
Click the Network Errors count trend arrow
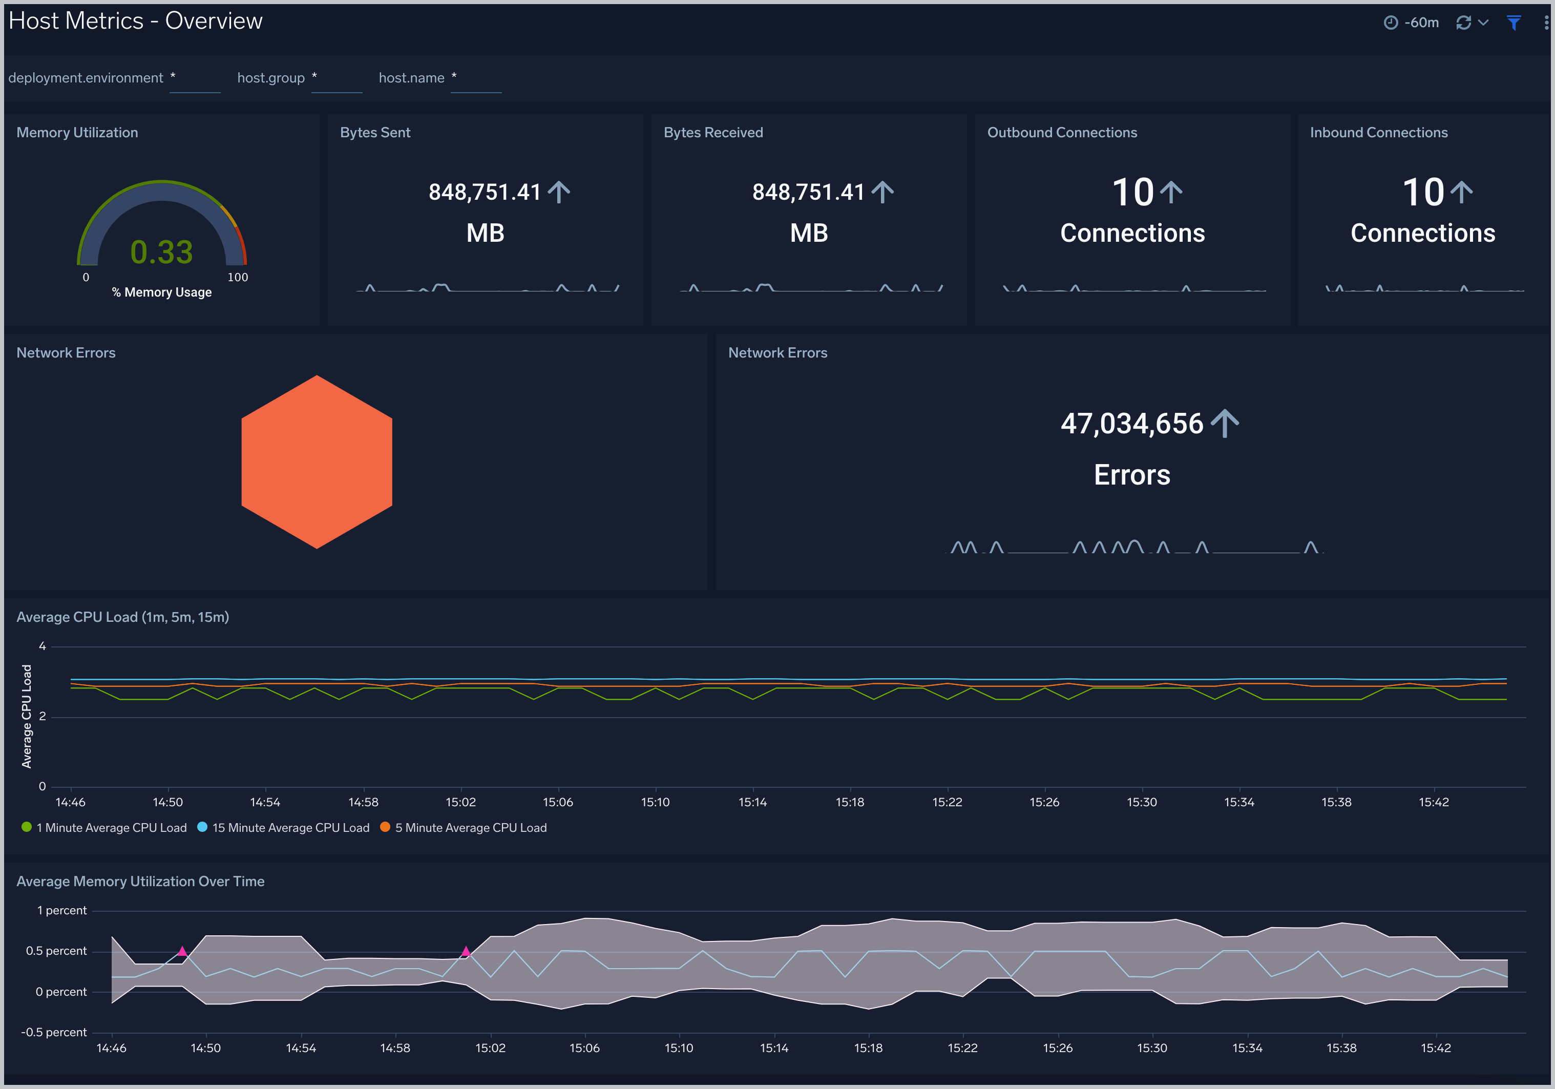click(1225, 423)
